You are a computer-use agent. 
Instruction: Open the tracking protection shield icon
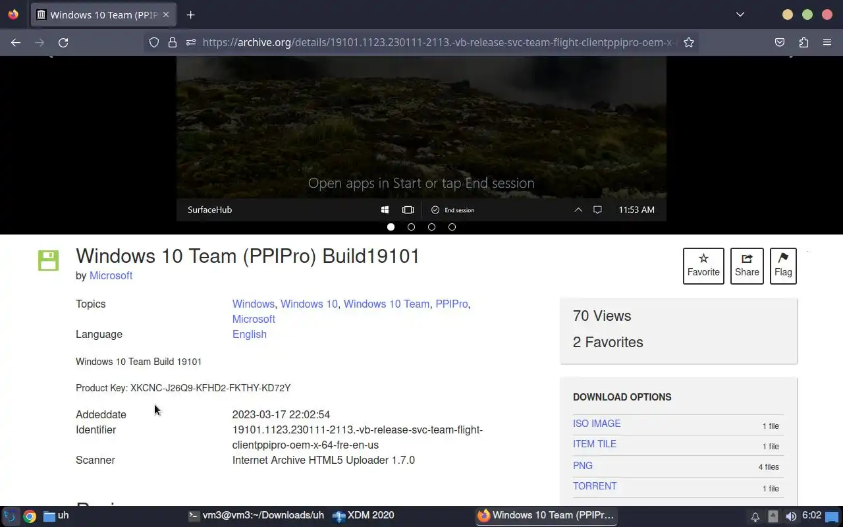153,42
